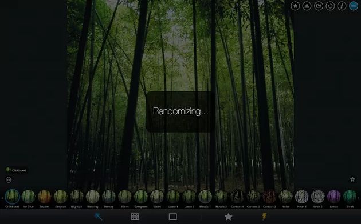Open the favorites star tab
Image resolution: width=361 pixels, height=224 pixels.
[x=228, y=217]
